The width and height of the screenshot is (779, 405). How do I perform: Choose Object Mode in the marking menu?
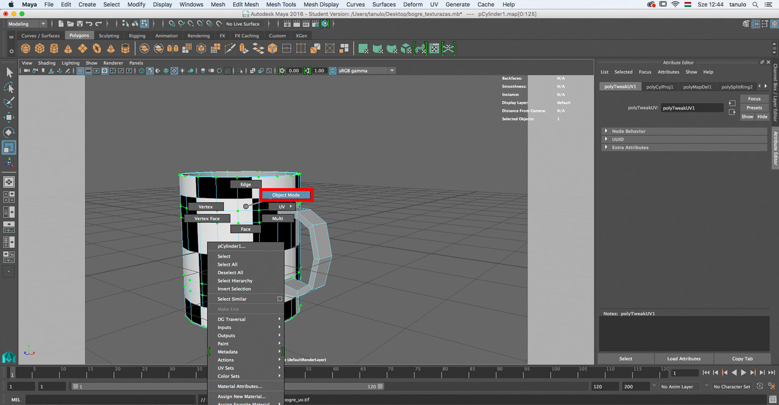pyautogui.click(x=286, y=195)
